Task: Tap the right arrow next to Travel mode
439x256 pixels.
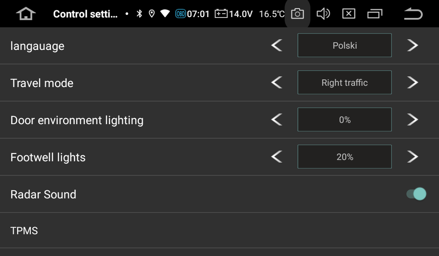Action: point(412,82)
